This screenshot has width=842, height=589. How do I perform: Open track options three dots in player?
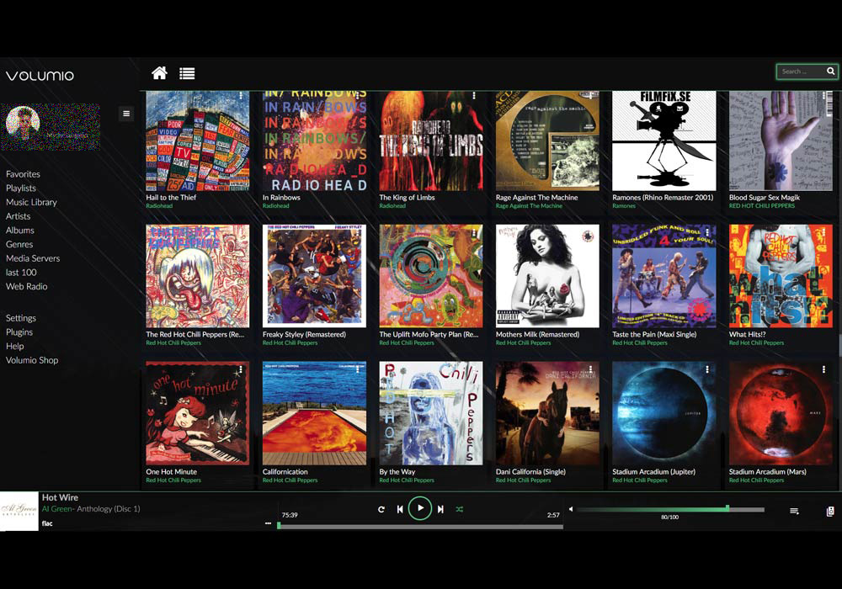point(268,523)
